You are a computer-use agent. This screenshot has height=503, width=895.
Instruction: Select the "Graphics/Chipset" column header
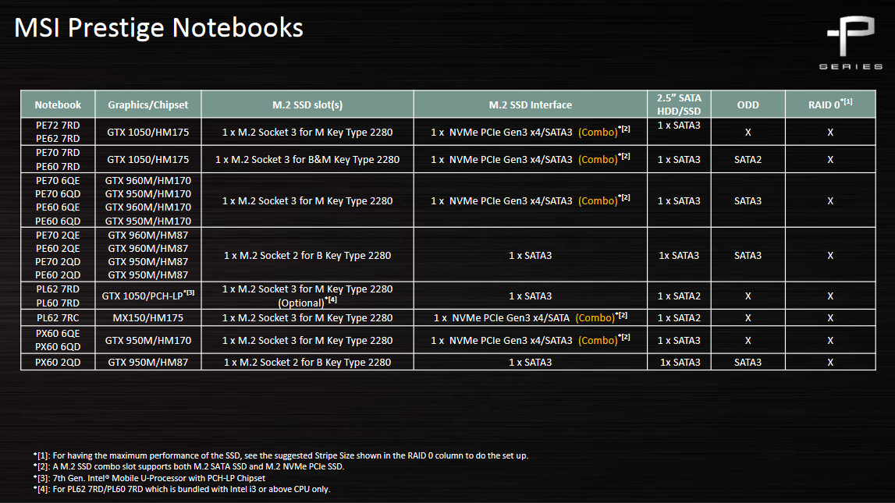click(147, 104)
